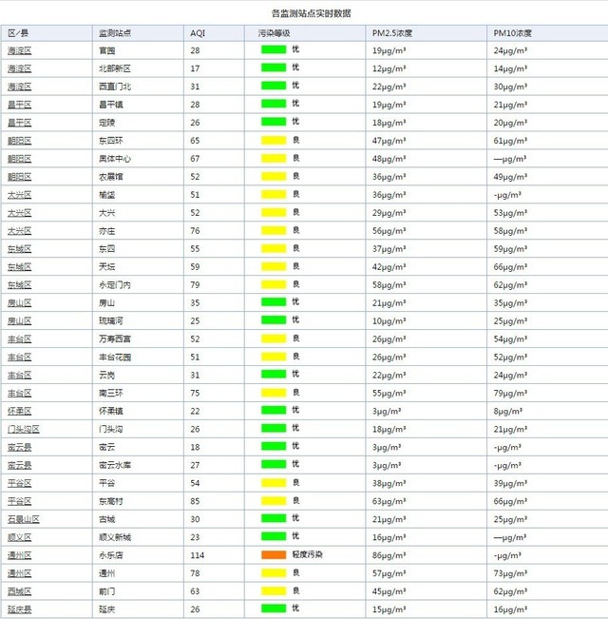Click PM10 value in 大兴 station row
This screenshot has width=608, height=619.
coord(510,213)
